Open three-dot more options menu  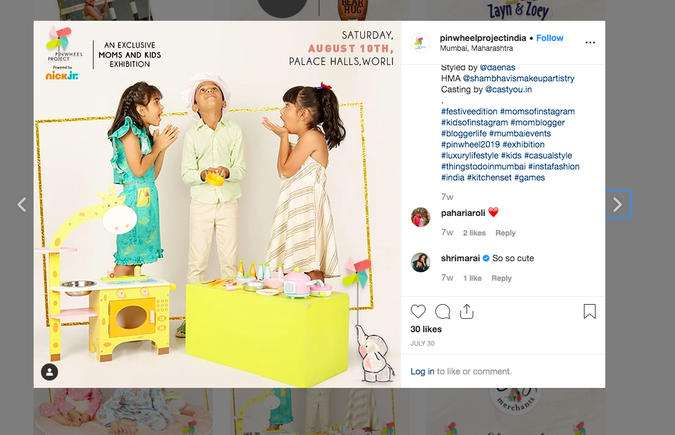(590, 42)
